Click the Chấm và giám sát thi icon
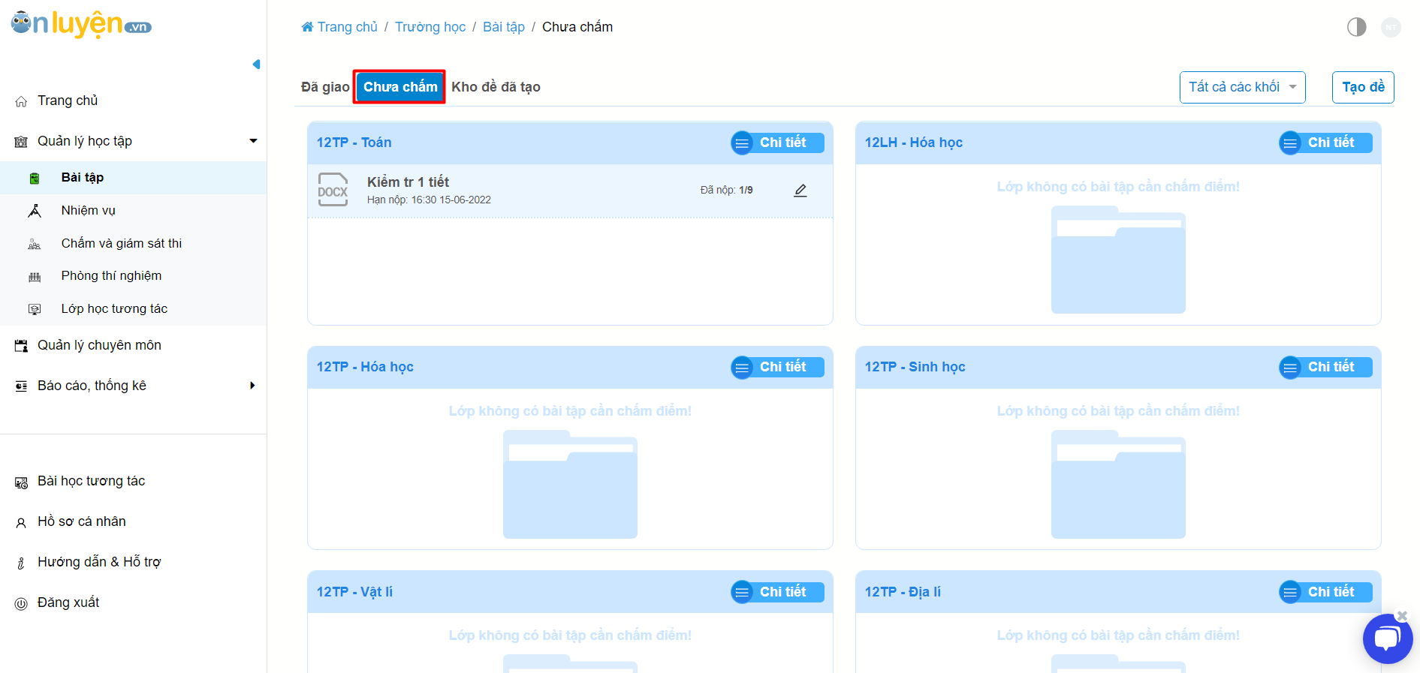This screenshot has width=1420, height=673. coord(35,245)
